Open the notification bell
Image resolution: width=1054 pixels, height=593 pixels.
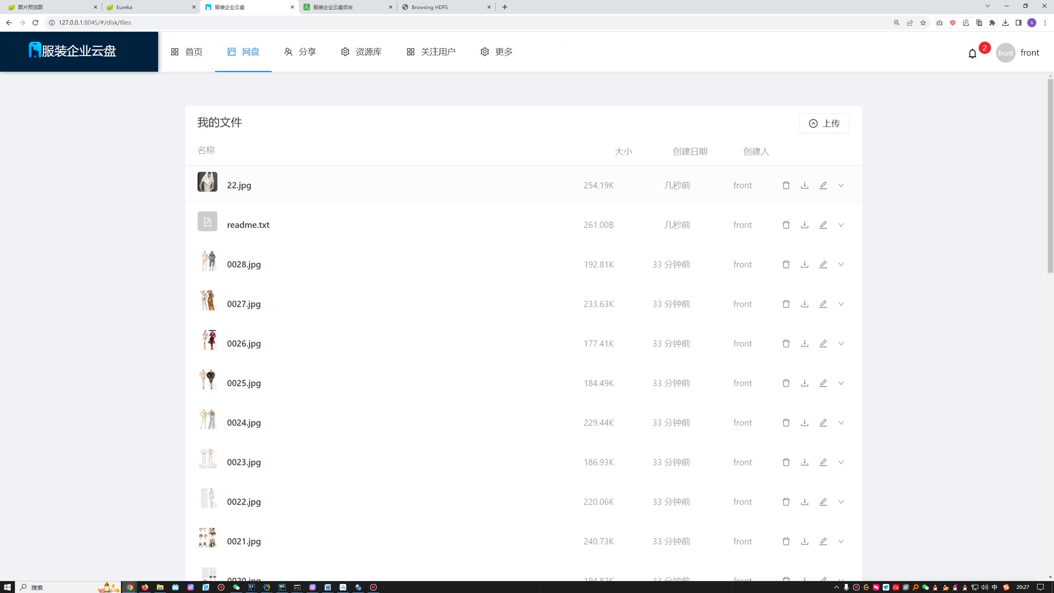tap(972, 54)
